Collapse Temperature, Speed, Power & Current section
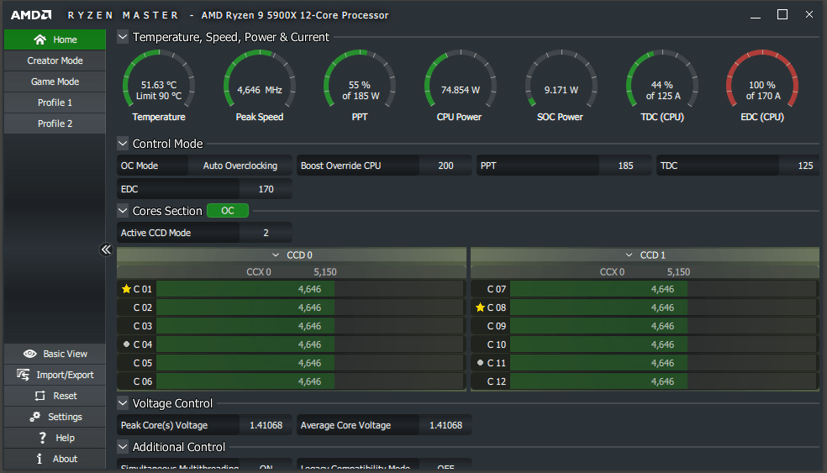 pyautogui.click(x=123, y=37)
